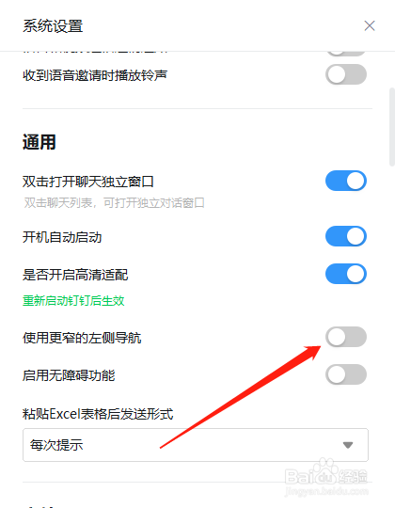Click the gray 双击聊天列表 description text

click(x=115, y=203)
